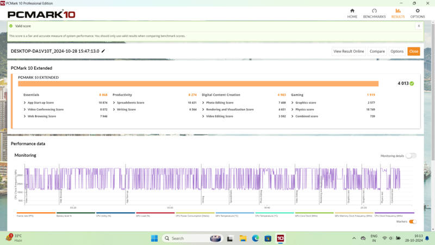
Task: Switch input language ENG IN
Action: click(x=374, y=238)
